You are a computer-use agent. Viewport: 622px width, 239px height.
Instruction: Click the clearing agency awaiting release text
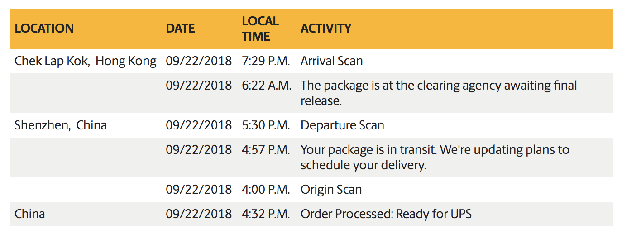[x=439, y=93]
